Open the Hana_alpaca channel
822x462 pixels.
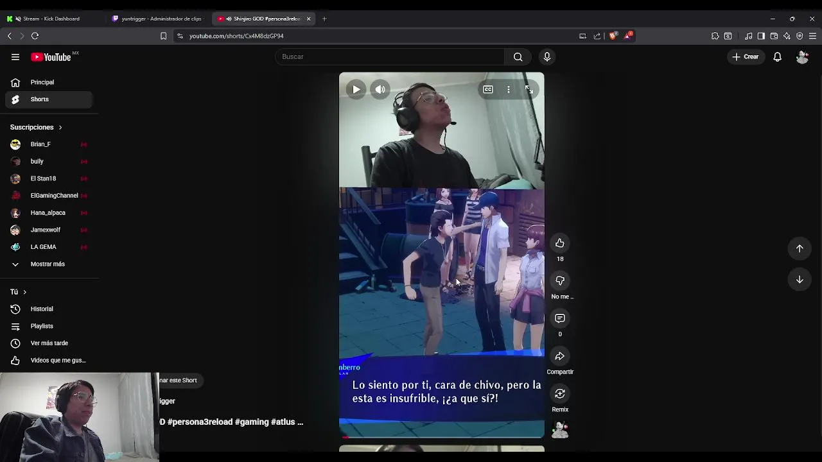(49, 212)
